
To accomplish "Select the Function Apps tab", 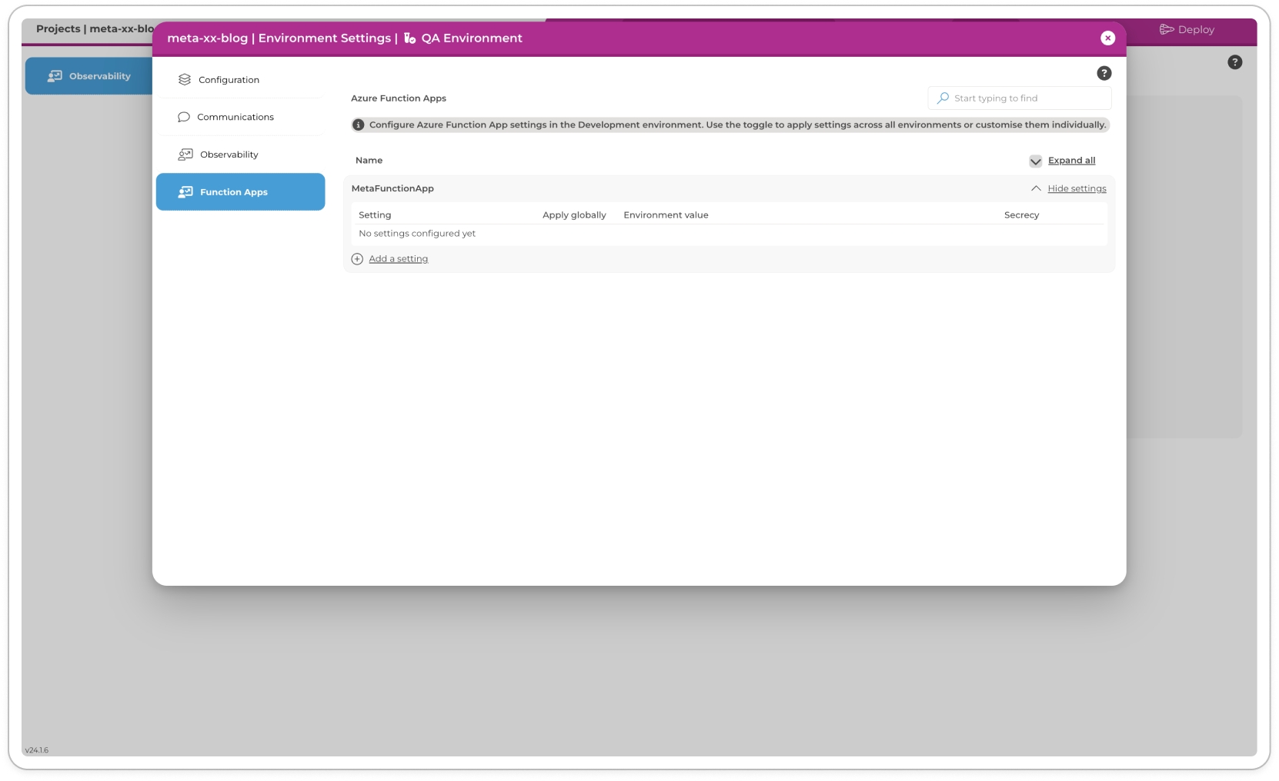I will (240, 192).
